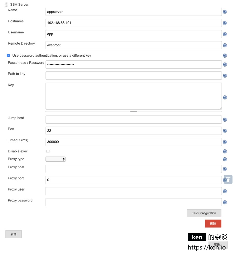Click the Use password authentication label text
Screen dimensions: 233x255
point(52,56)
